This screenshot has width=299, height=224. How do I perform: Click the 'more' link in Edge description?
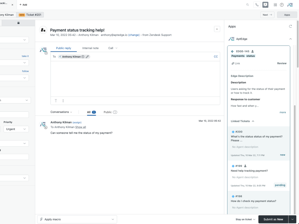coord(282,112)
